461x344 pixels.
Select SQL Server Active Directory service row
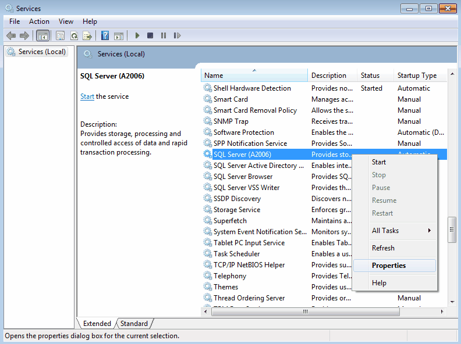point(277,166)
